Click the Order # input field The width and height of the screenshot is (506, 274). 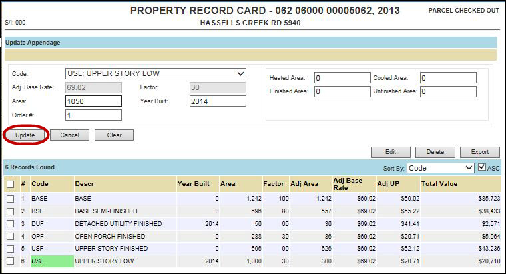[x=93, y=115]
